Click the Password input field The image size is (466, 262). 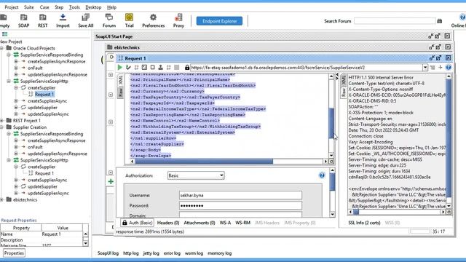pos(240,205)
